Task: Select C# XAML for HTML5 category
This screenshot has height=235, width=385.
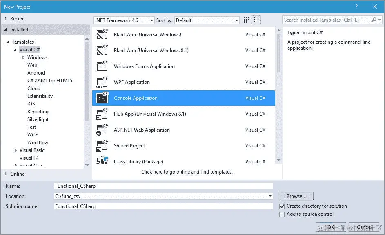Action: pos(50,80)
